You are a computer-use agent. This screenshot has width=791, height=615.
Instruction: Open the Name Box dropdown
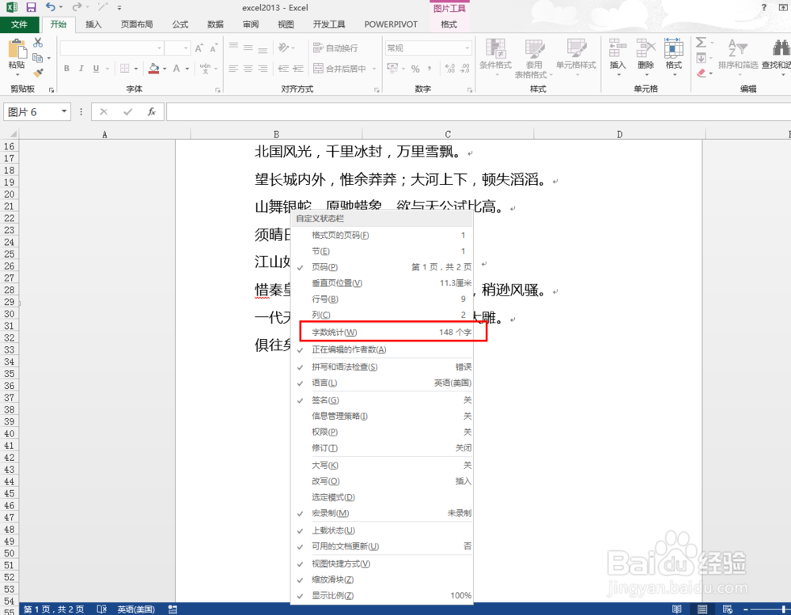(64, 111)
